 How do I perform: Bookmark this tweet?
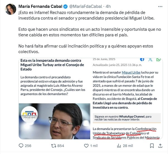click(152, 146)
